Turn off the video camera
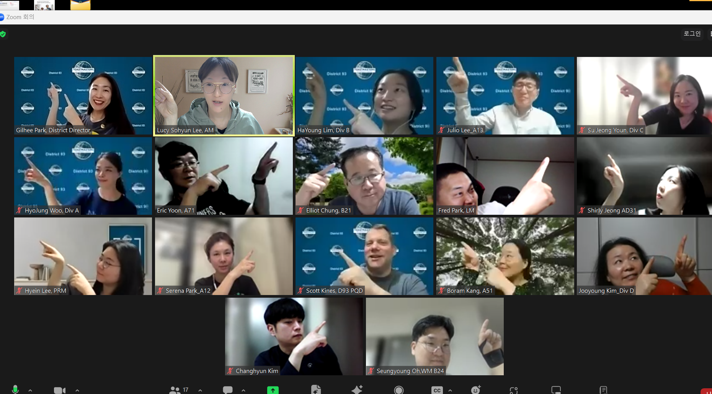 [59, 390]
